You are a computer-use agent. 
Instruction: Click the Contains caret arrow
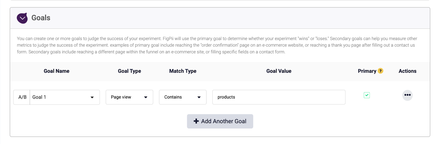pos(199,97)
